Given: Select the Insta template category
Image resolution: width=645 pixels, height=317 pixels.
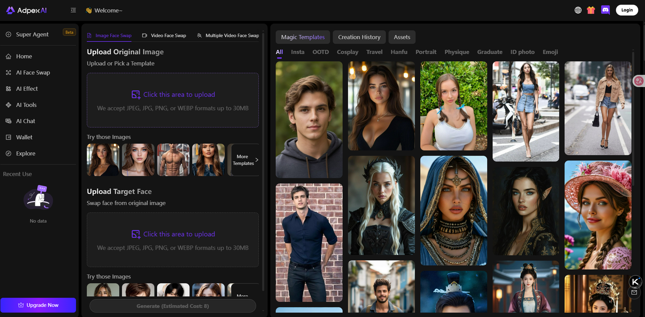Looking at the screenshot, I should coord(298,52).
